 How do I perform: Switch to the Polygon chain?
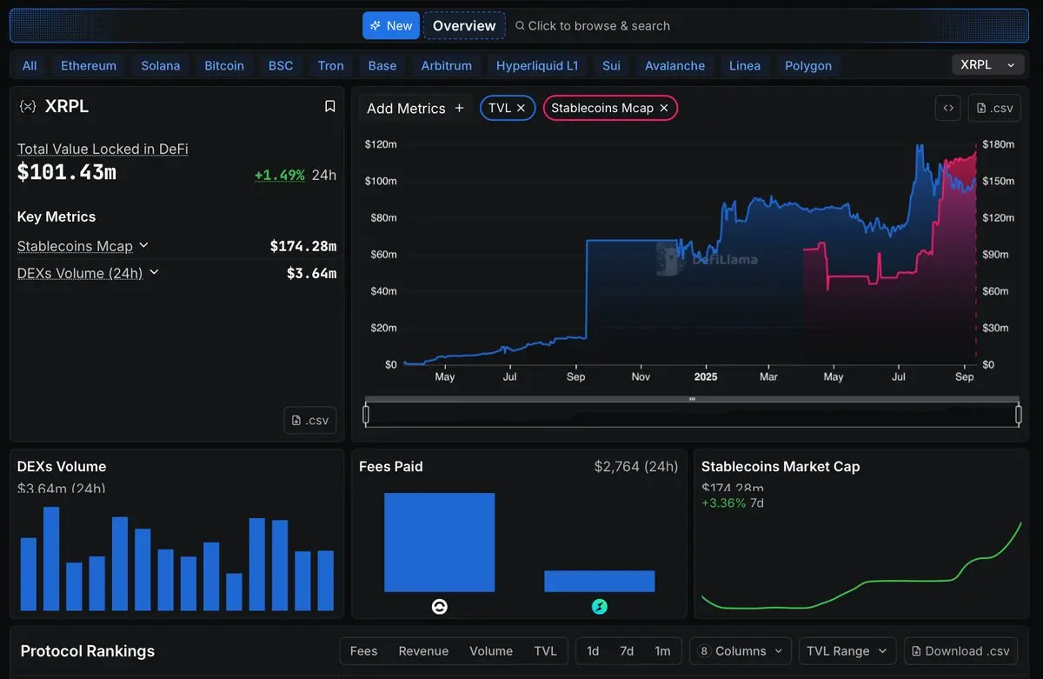[808, 65]
